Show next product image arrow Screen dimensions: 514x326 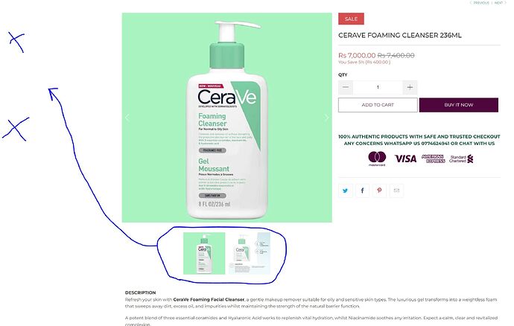coord(326,118)
